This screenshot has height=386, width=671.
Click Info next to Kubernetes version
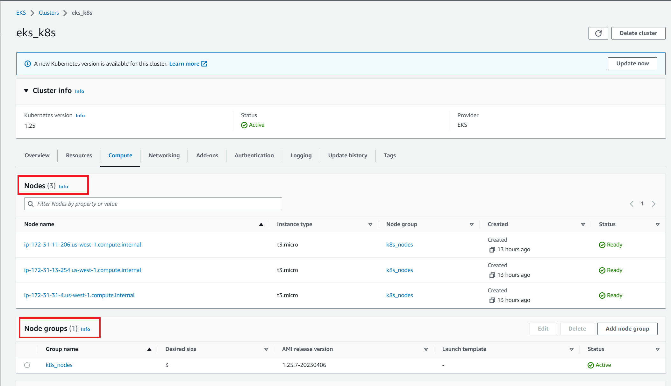80,115
